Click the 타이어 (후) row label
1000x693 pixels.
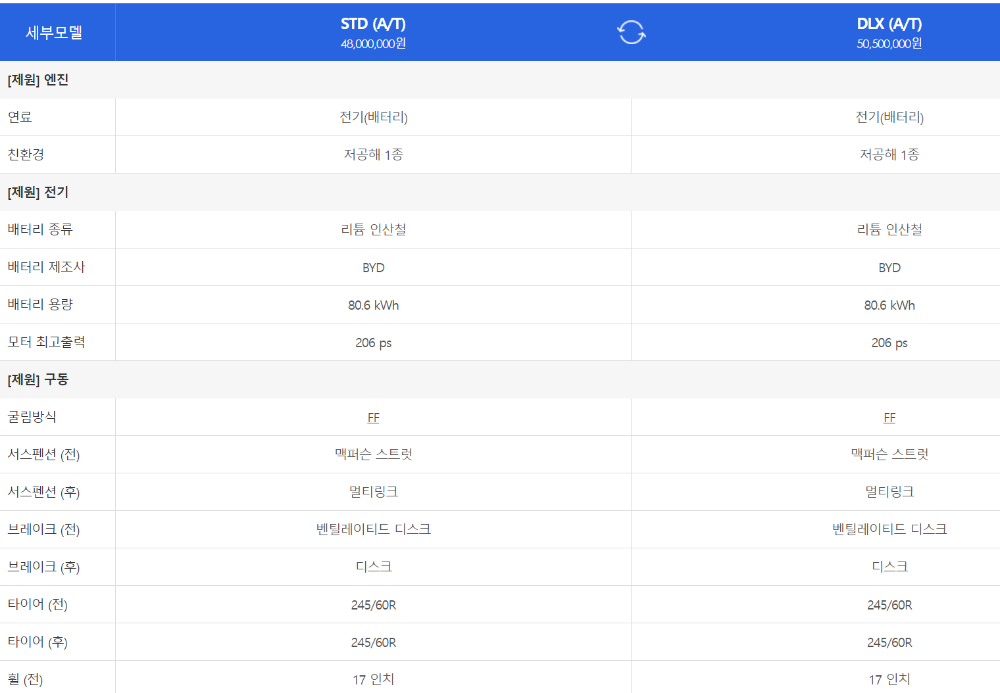[37, 642]
